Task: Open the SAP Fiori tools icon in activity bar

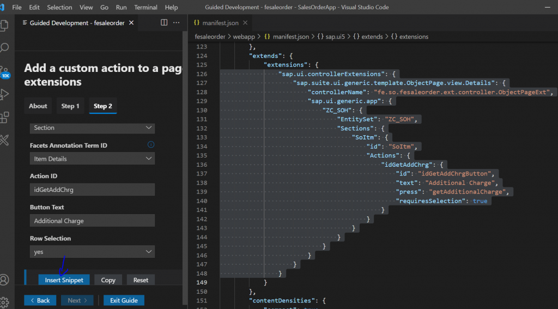Action: point(4,140)
